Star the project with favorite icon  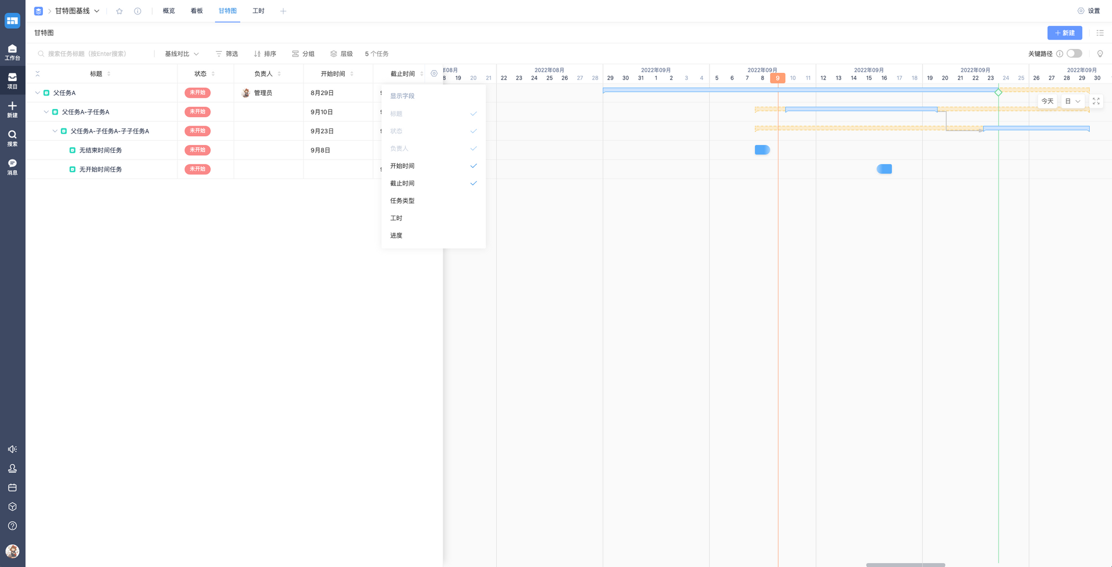click(x=119, y=11)
